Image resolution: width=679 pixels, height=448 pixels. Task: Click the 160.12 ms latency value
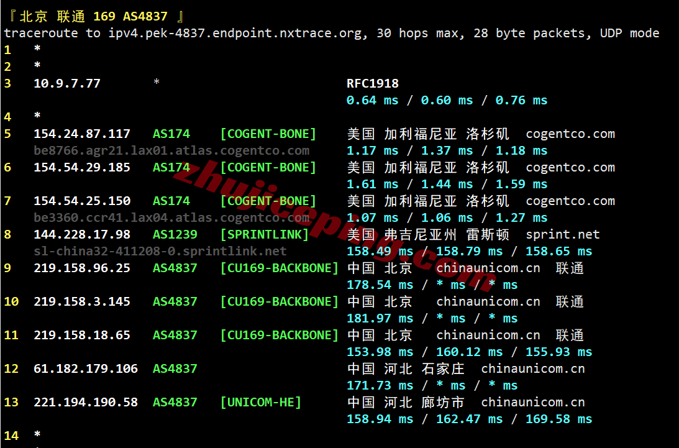pos(470,352)
